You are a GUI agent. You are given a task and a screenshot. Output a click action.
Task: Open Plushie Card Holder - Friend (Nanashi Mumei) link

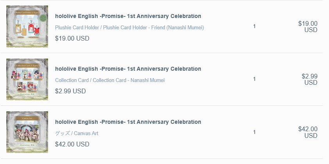[x=129, y=27]
